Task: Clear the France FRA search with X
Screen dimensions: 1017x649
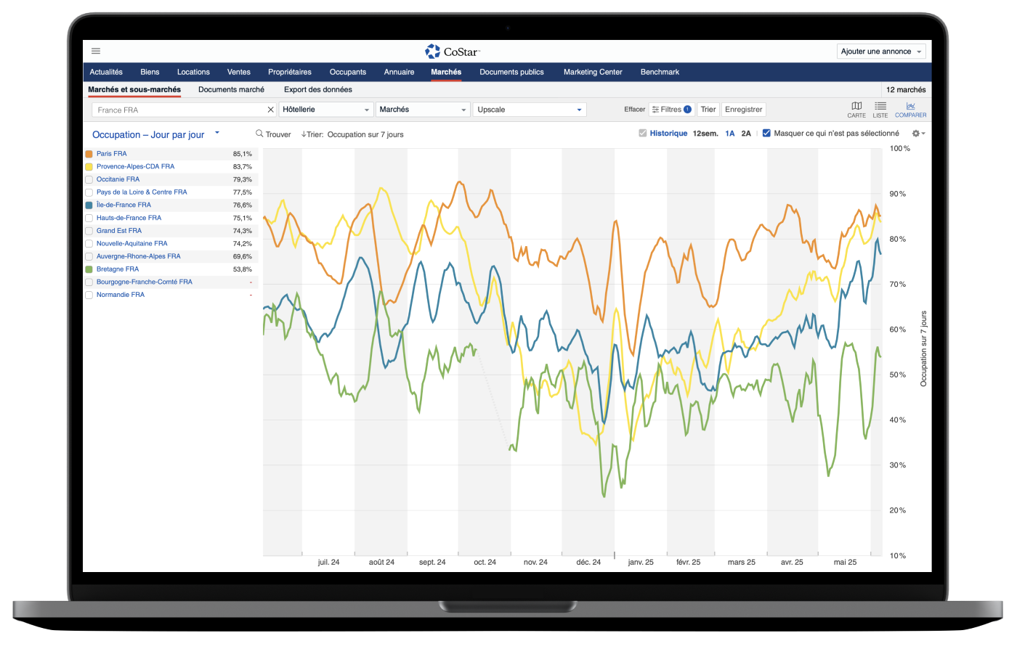Action: 270,110
